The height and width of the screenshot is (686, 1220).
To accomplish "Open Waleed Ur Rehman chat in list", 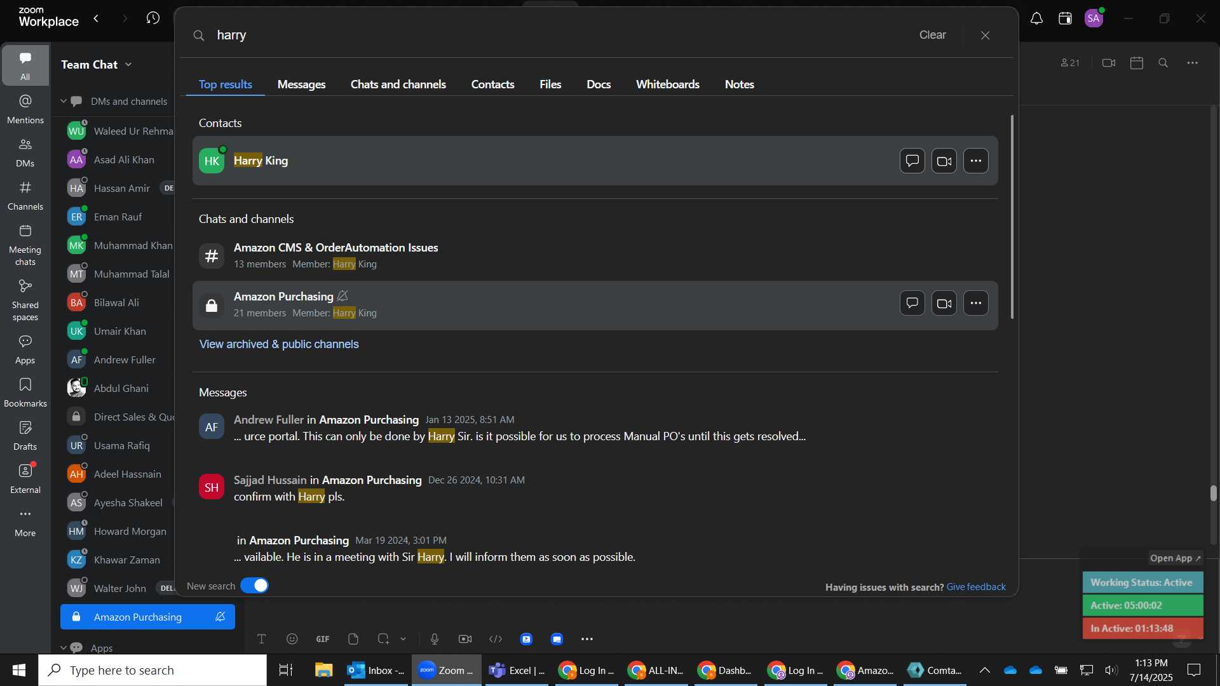I will [x=119, y=131].
